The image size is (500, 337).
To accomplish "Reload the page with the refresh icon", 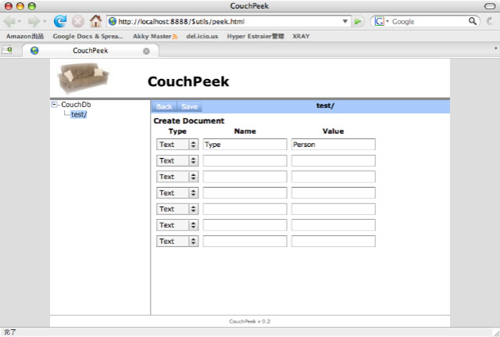I will click(60, 21).
